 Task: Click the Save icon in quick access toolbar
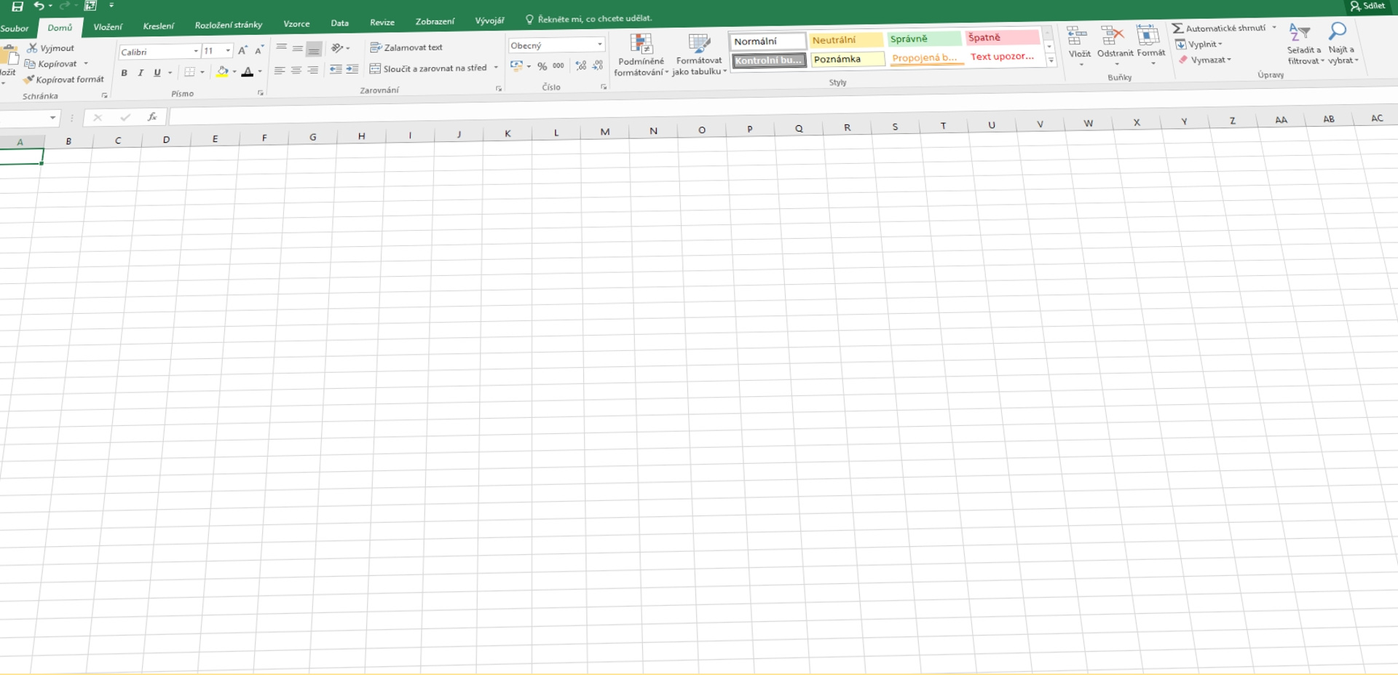pos(17,7)
